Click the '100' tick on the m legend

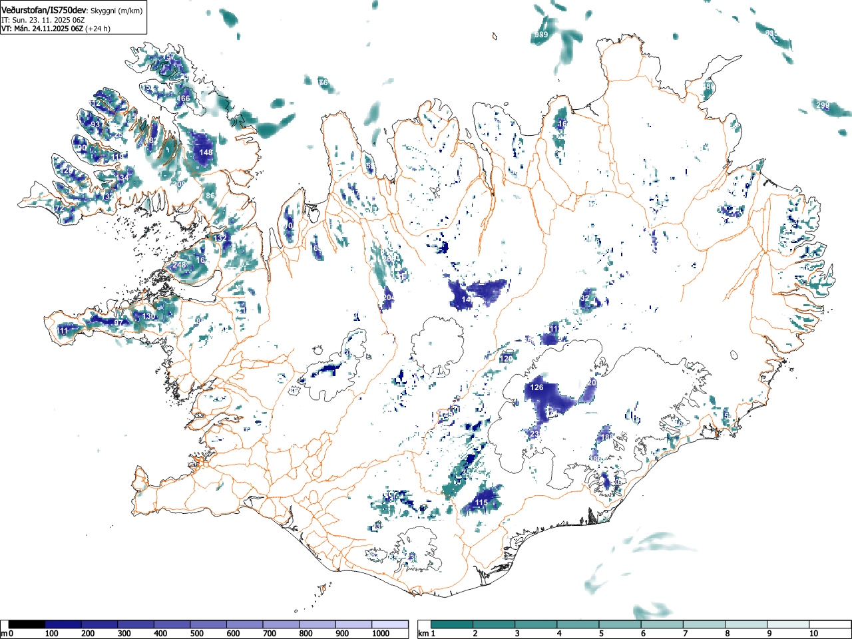point(51,634)
